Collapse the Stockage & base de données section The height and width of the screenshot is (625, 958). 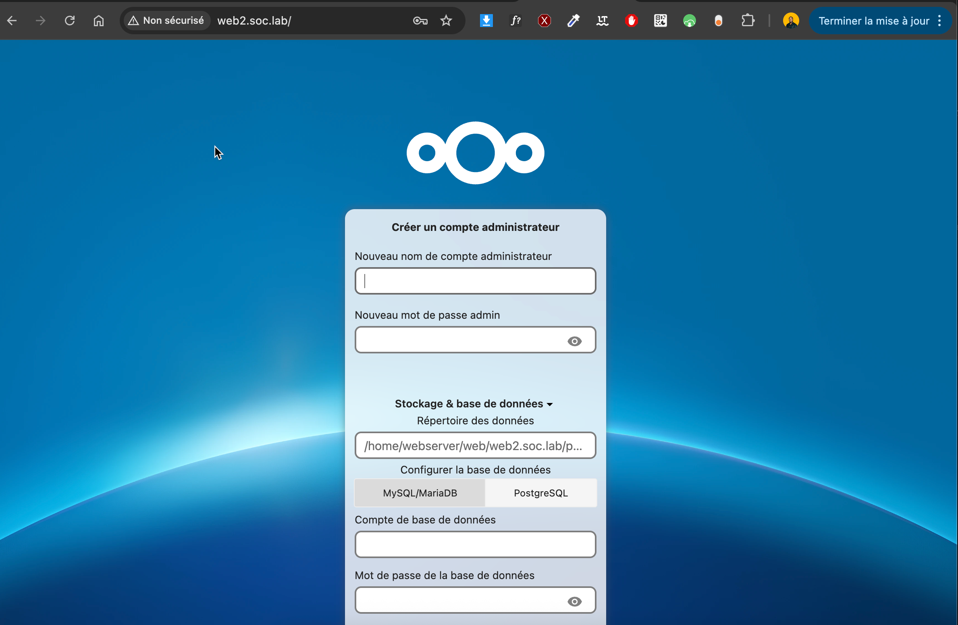(x=474, y=404)
